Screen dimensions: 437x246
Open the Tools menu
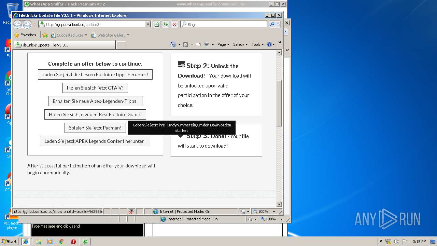pos(257,44)
